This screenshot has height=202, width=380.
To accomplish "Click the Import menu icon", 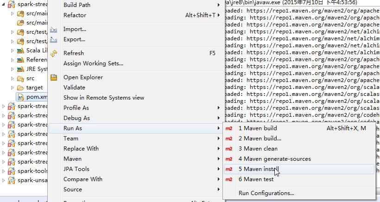I will pos(54,29).
